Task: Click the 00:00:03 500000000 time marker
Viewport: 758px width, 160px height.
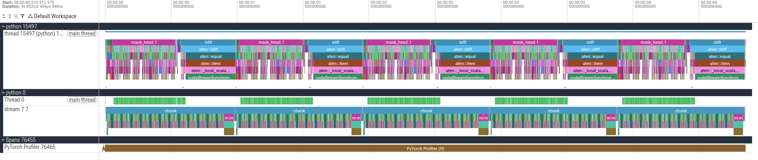Action: coord(579,4)
